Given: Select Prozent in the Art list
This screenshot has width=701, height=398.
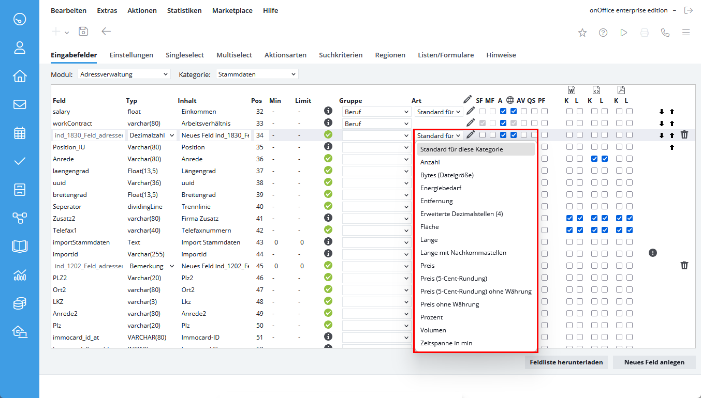Looking at the screenshot, I should (476, 317).
